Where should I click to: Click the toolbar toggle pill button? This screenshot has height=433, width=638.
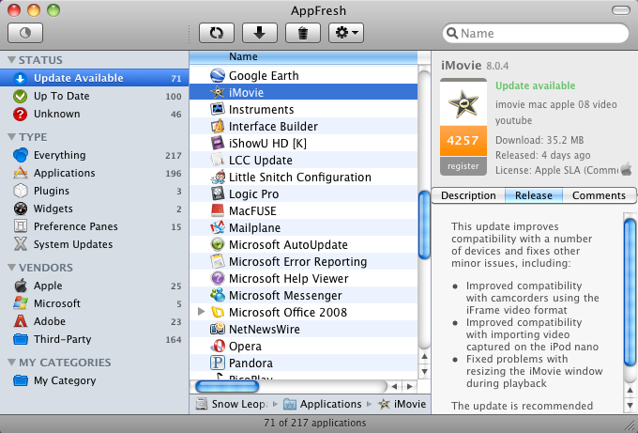coord(621,10)
